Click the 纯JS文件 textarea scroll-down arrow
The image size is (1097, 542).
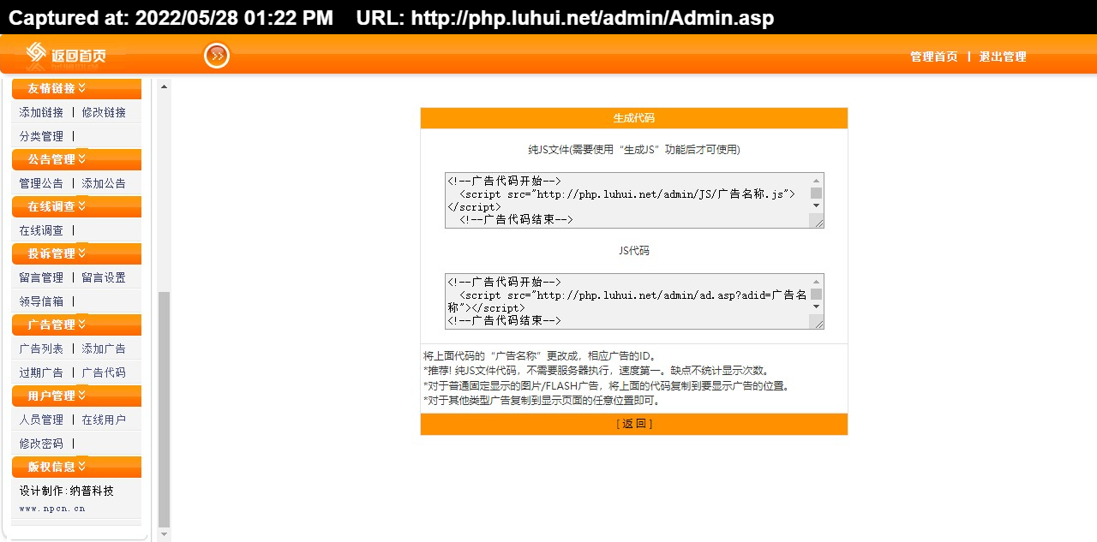(x=817, y=205)
